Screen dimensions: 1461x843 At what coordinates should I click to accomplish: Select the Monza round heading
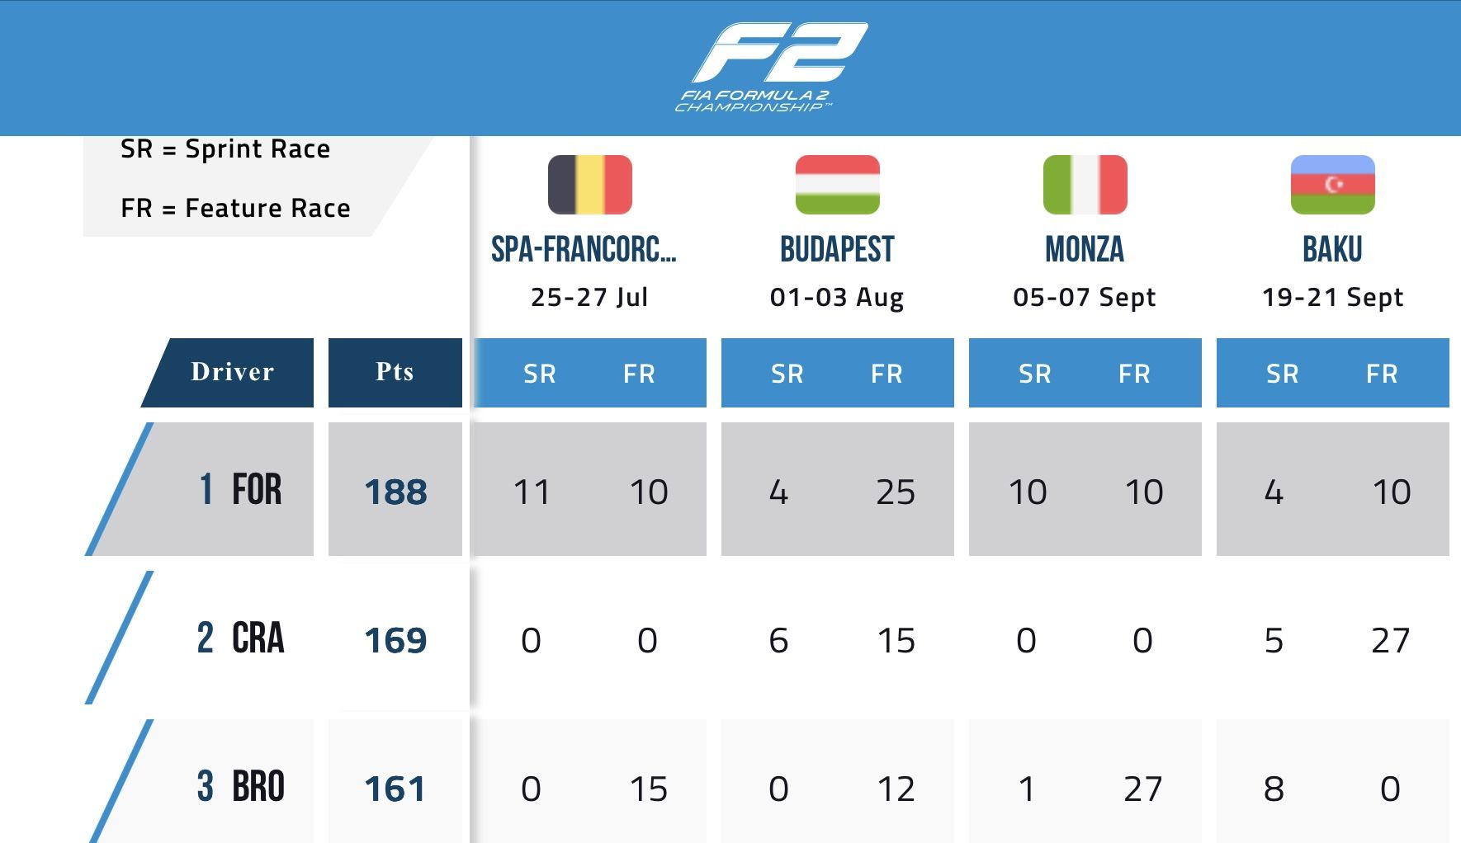[1085, 249]
